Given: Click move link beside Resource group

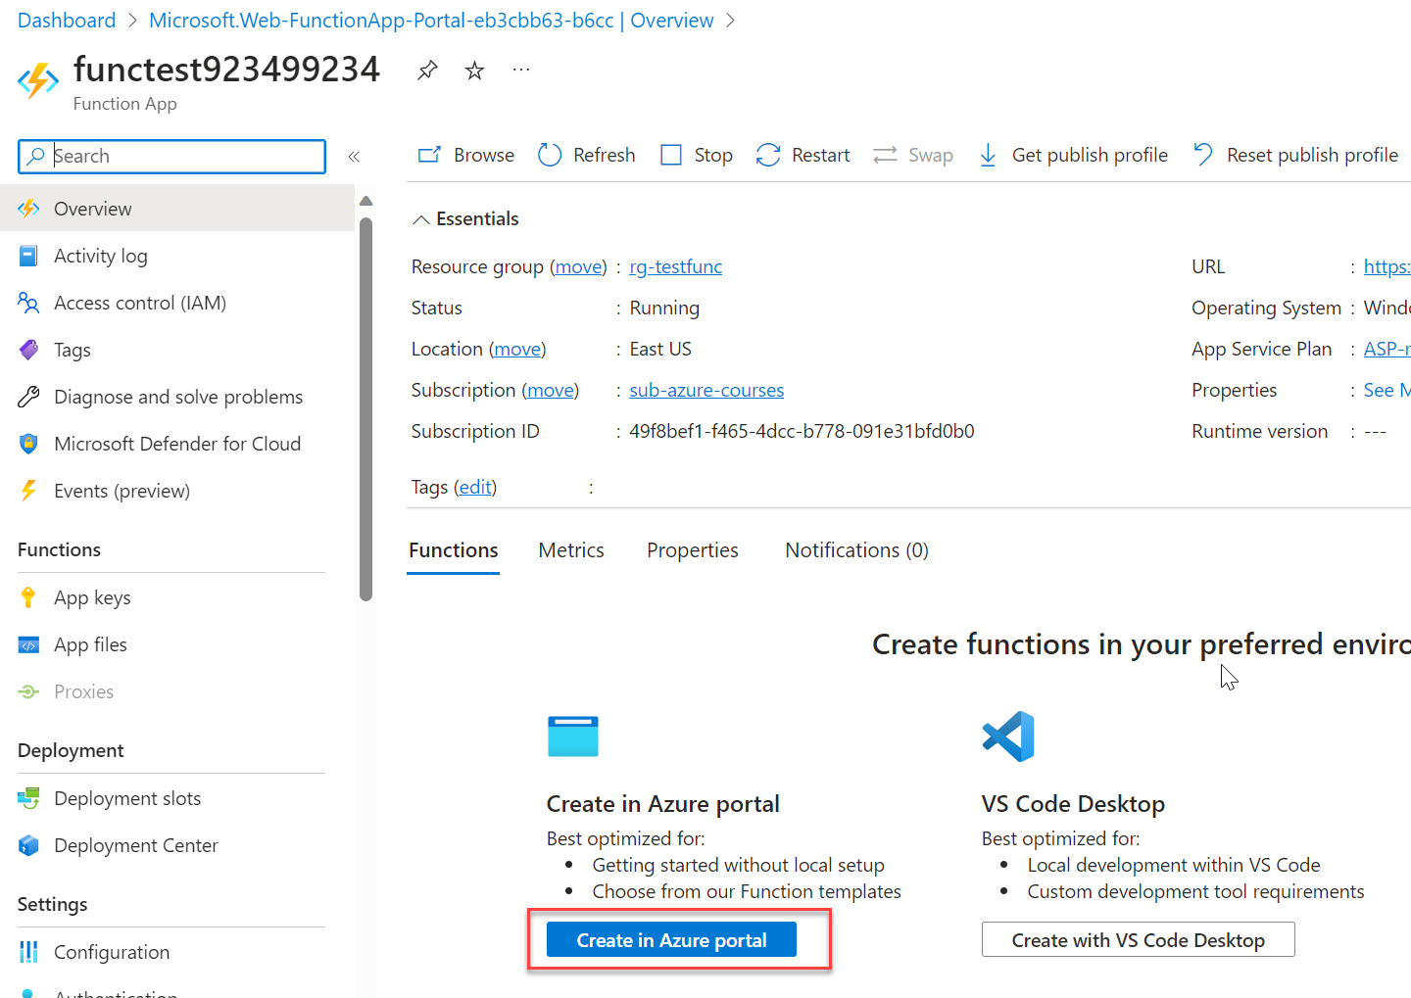Looking at the screenshot, I should click(578, 266).
